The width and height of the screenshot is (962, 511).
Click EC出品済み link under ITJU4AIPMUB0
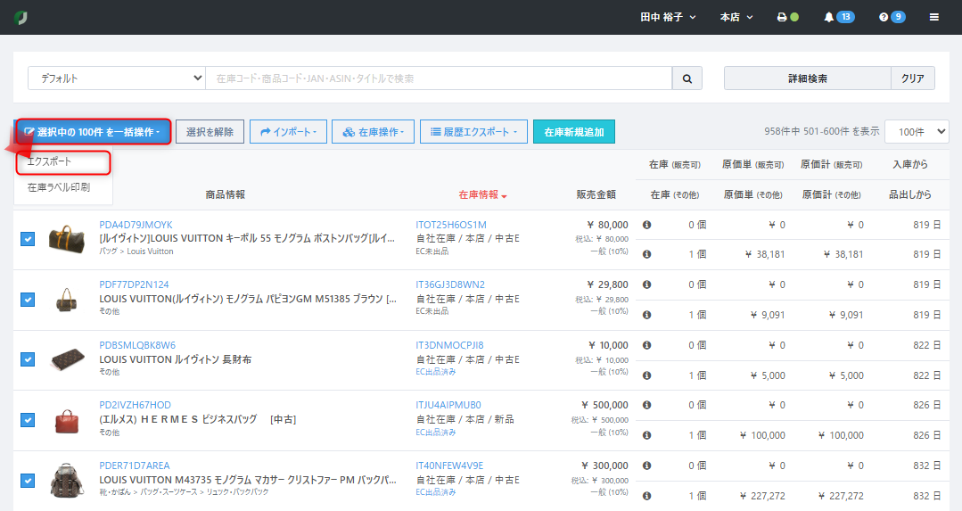pos(436,433)
